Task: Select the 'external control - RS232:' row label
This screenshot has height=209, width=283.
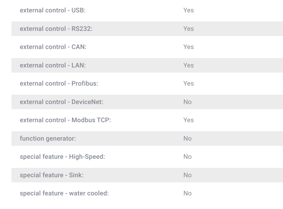Action: (56, 29)
